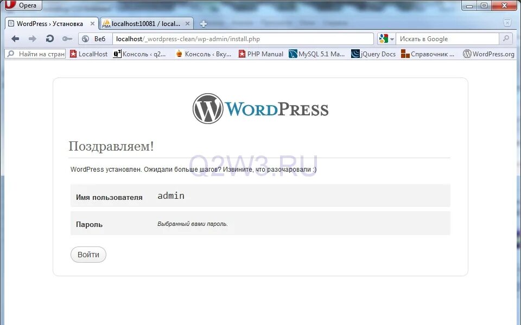Image resolution: width=521 pixels, height=325 pixels.
Task: Close the localhost:10081 tab
Action: (187, 24)
